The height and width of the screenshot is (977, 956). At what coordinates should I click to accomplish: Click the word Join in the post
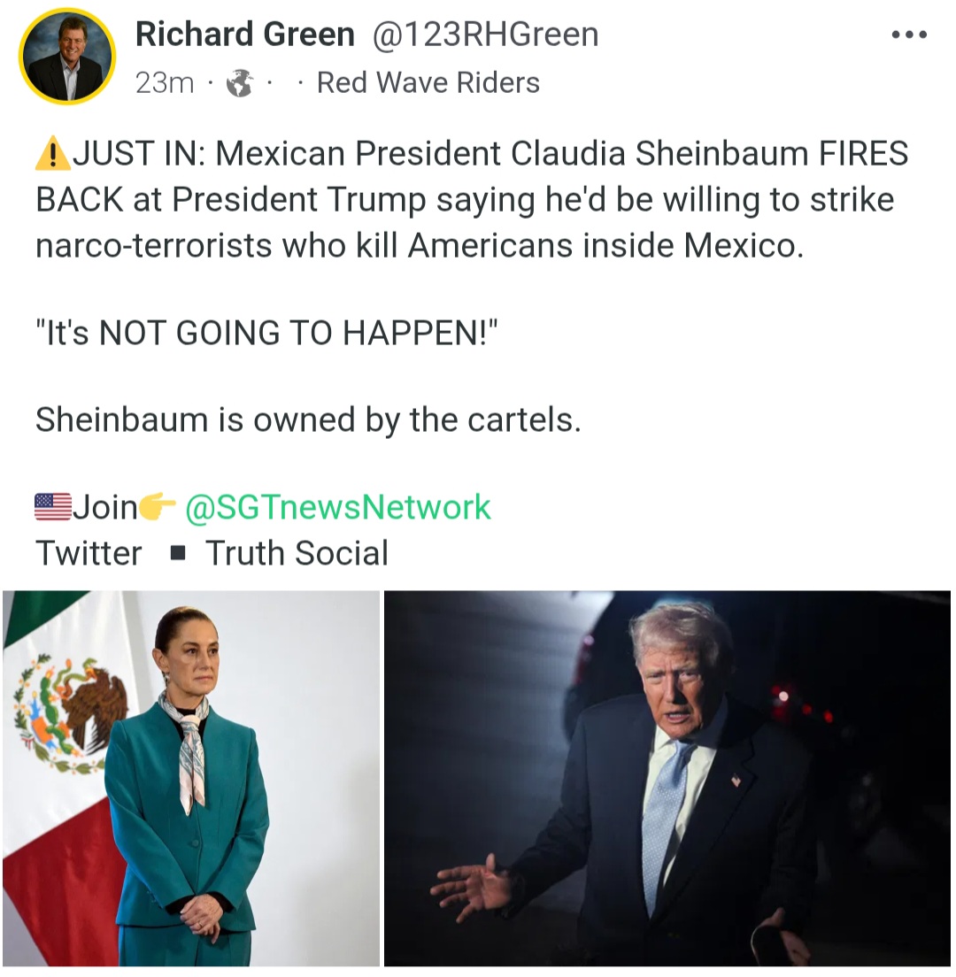[x=105, y=507]
